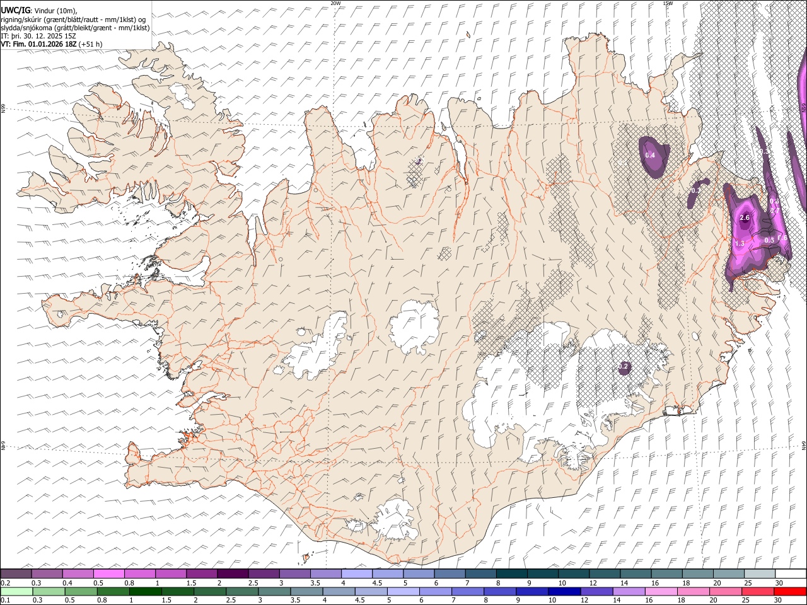This screenshot has width=807, height=605.
Task: Click the upper legend swatch between 0.2 and 0.3
Action: click(x=16, y=573)
